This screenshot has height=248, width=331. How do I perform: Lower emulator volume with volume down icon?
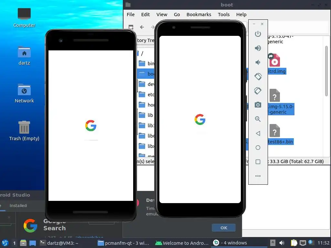pos(258,62)
